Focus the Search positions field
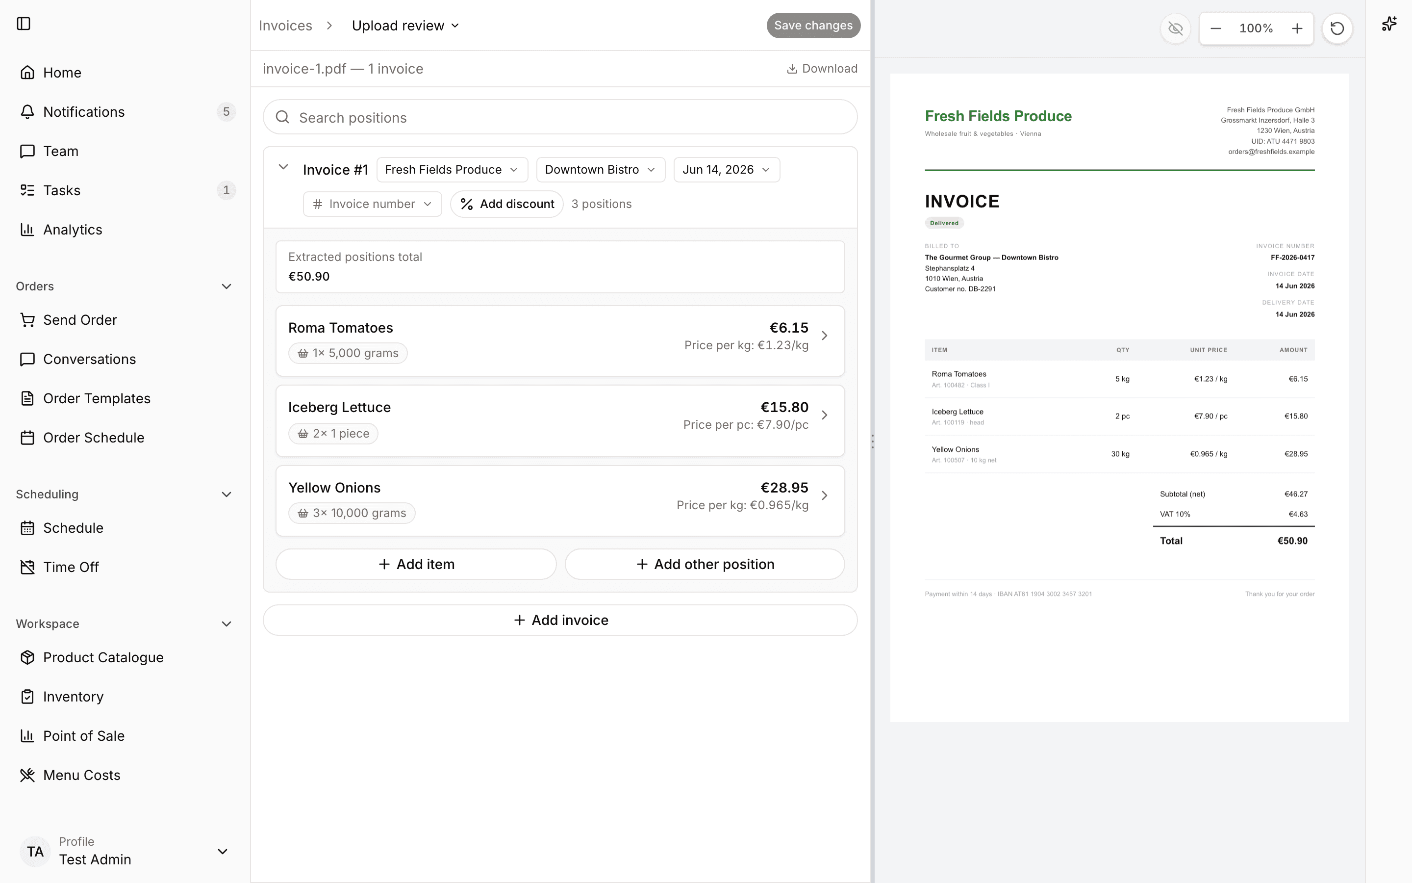The width and height of the screenshot is (1412, 883). point(560,117)
